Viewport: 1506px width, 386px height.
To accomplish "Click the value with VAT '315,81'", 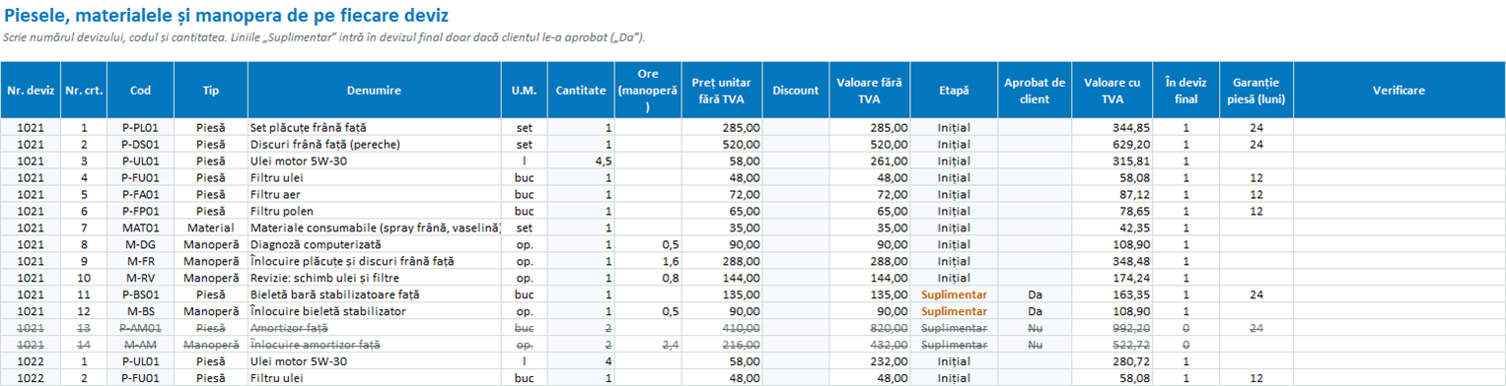I will pos(1112,161).
